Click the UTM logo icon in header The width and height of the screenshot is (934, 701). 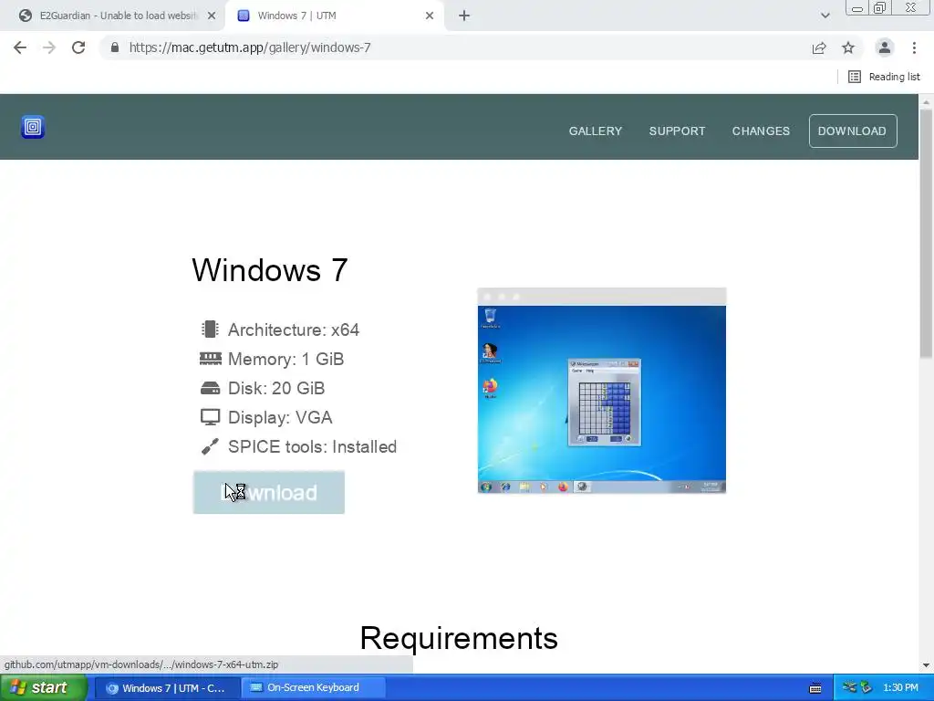click(33, 126)
